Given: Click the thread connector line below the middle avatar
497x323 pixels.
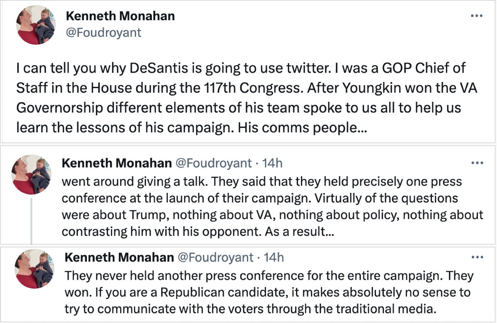Looking at the screenshot, I should pyautogui.click(x=32, y=220).
